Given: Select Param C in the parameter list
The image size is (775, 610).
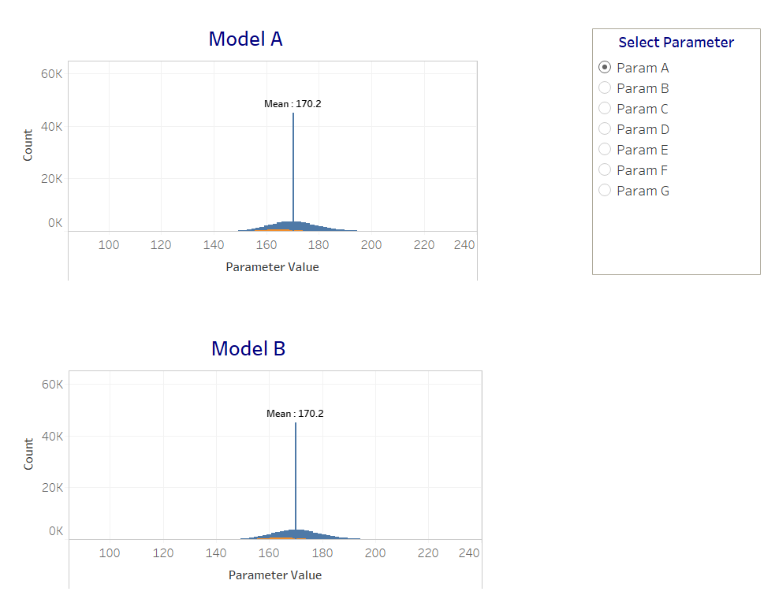Looking at the screenshot, I should tap(604, 108).
